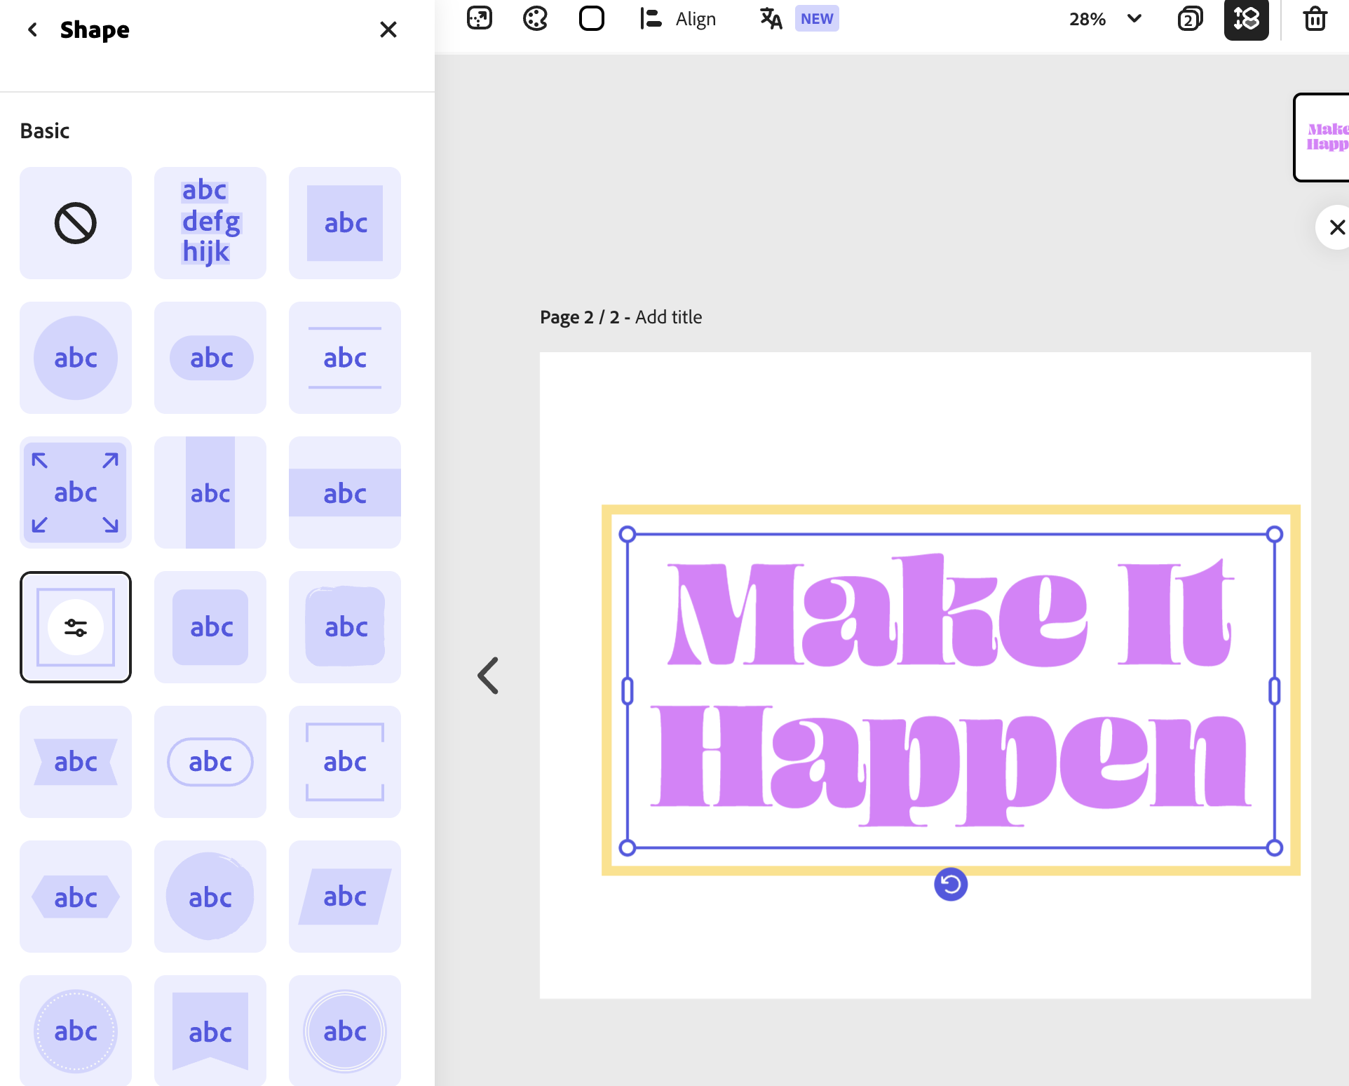This screenshot has height=1086, width=1349.
Task: Go back from the Shape panel
Action: coord(32,29)
